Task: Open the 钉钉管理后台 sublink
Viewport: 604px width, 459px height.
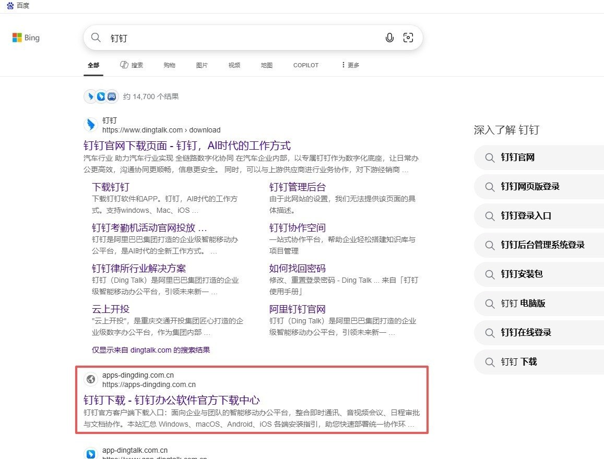Action: (298, 187)
